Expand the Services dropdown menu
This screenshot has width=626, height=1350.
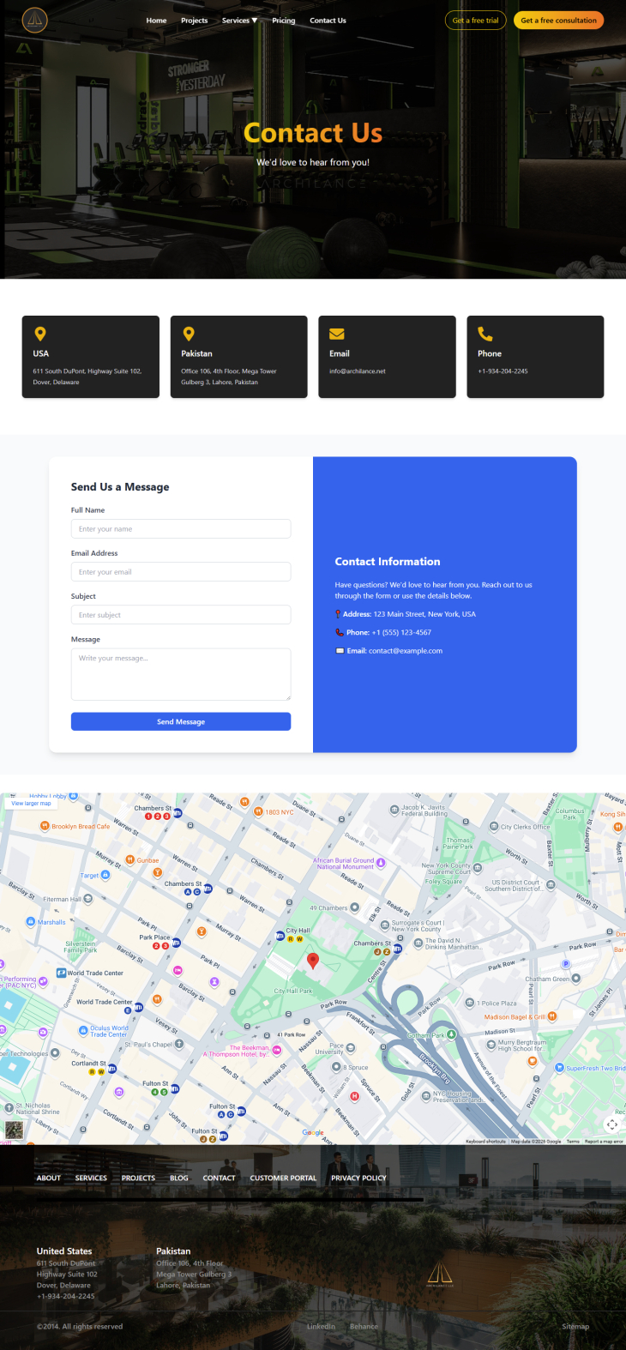pyautogui.click(x=239, y=21)
